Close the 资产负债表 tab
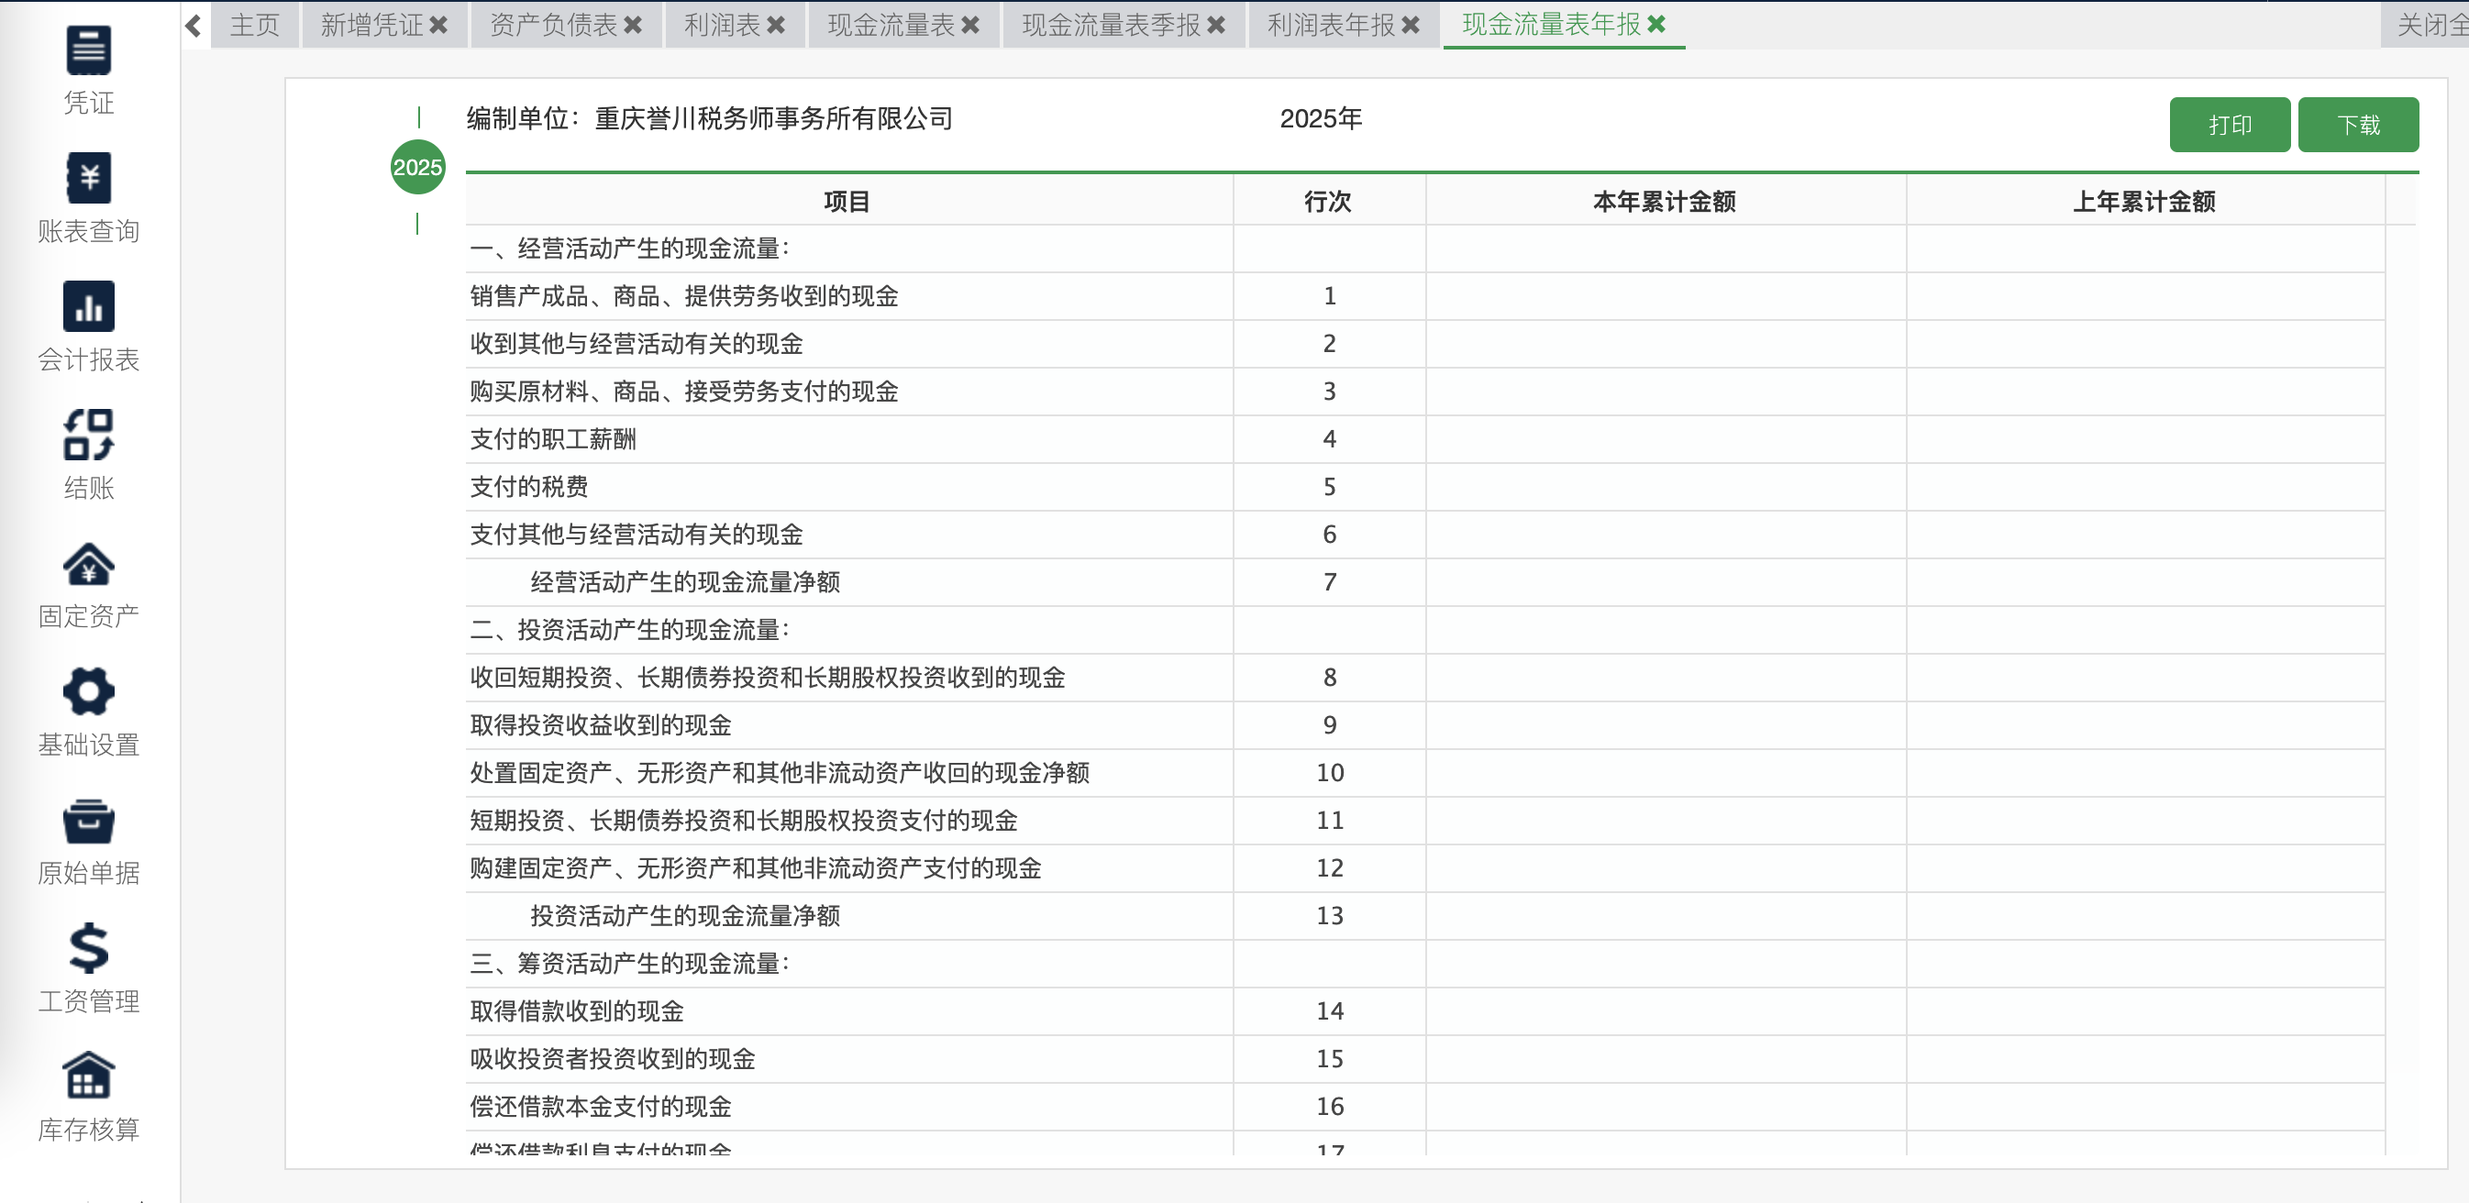Screen dimensions: 2469x1203 click(633, 25)
